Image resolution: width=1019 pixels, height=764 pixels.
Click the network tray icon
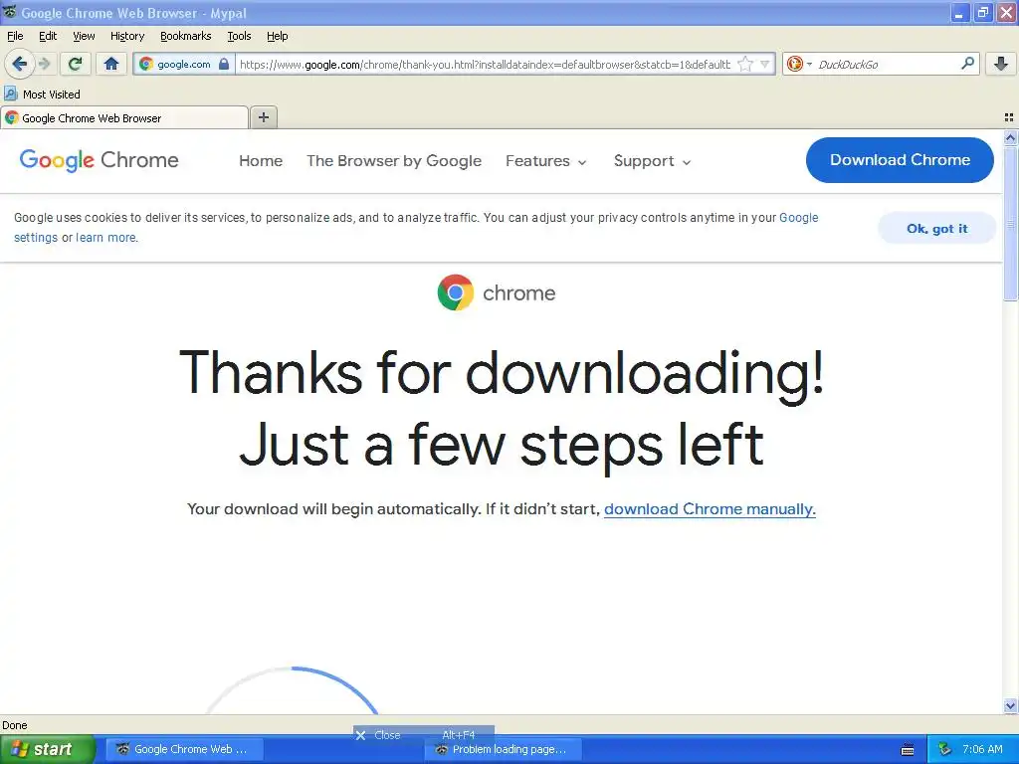click(x=944, y=749)
